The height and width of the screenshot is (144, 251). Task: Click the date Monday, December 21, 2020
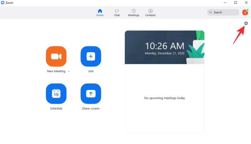164,53
